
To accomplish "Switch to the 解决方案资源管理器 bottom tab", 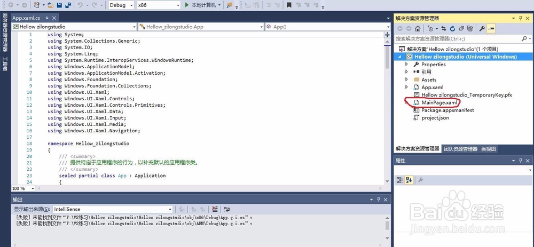I will coord(417,149).
